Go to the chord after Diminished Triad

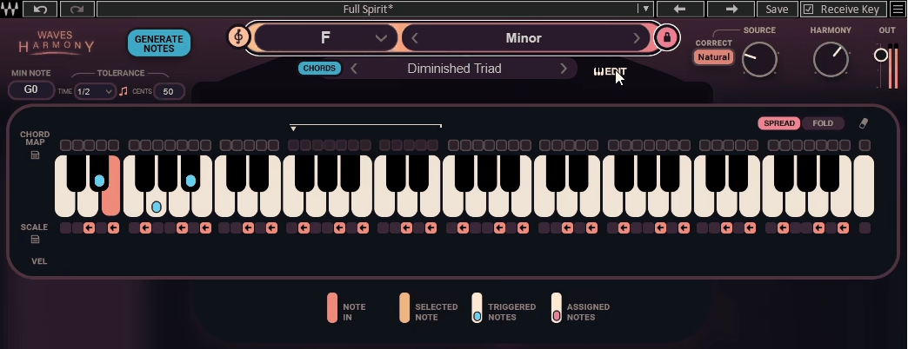(564, 69)
